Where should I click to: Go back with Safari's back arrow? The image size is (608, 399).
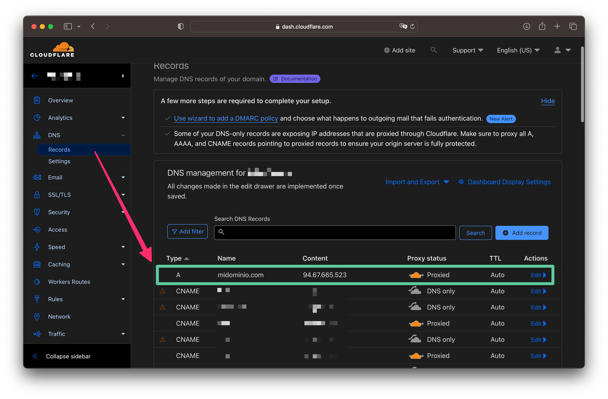click(x=93, y=26)
